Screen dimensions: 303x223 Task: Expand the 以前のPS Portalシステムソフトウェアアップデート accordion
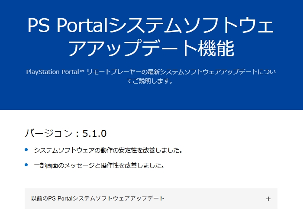[x=151, y=199]
